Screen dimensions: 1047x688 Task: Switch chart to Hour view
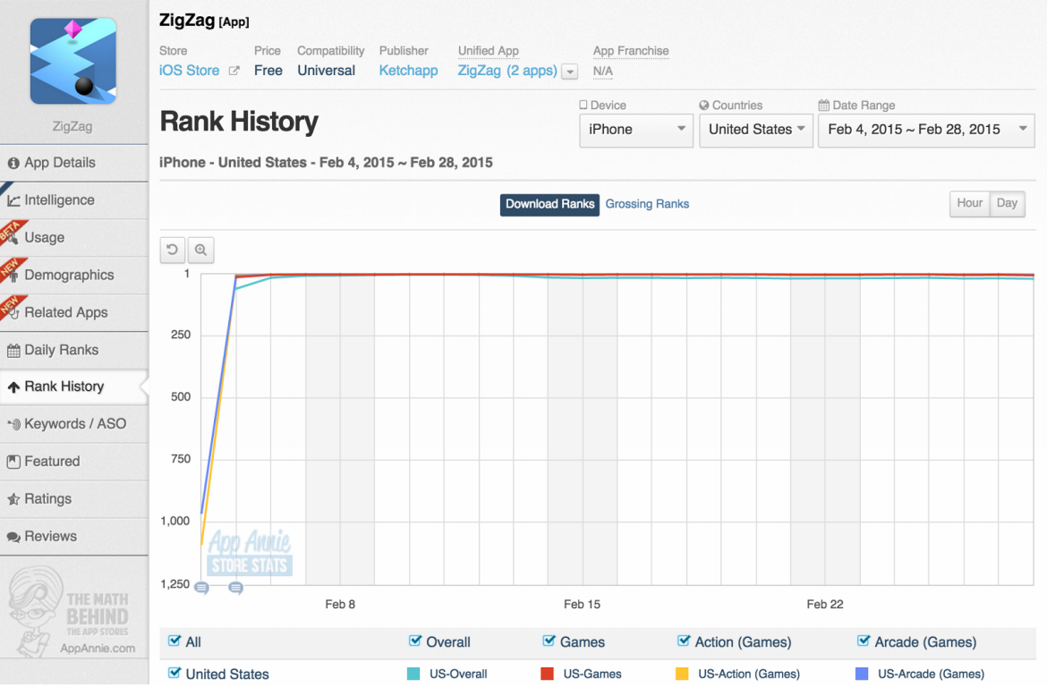pos(969,203)
